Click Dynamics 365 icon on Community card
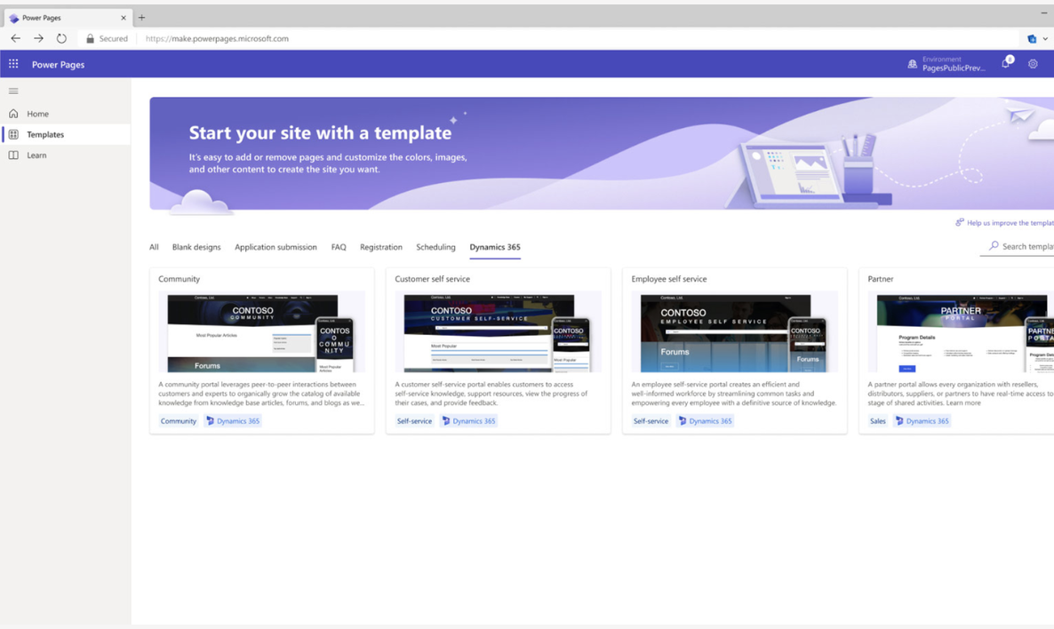Viewport: 1054px width, 629px height. click(x=211, y=421)
